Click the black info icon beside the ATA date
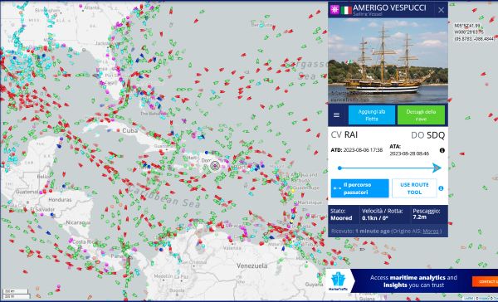The image size is (498, 302). (442, 150)
